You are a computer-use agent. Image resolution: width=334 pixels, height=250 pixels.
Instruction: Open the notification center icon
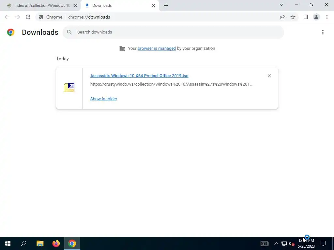point(323,243)
